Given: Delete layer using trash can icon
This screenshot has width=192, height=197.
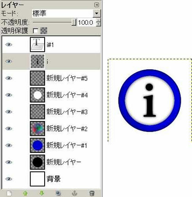Looking at the screenshot, I should pos(92,193).
